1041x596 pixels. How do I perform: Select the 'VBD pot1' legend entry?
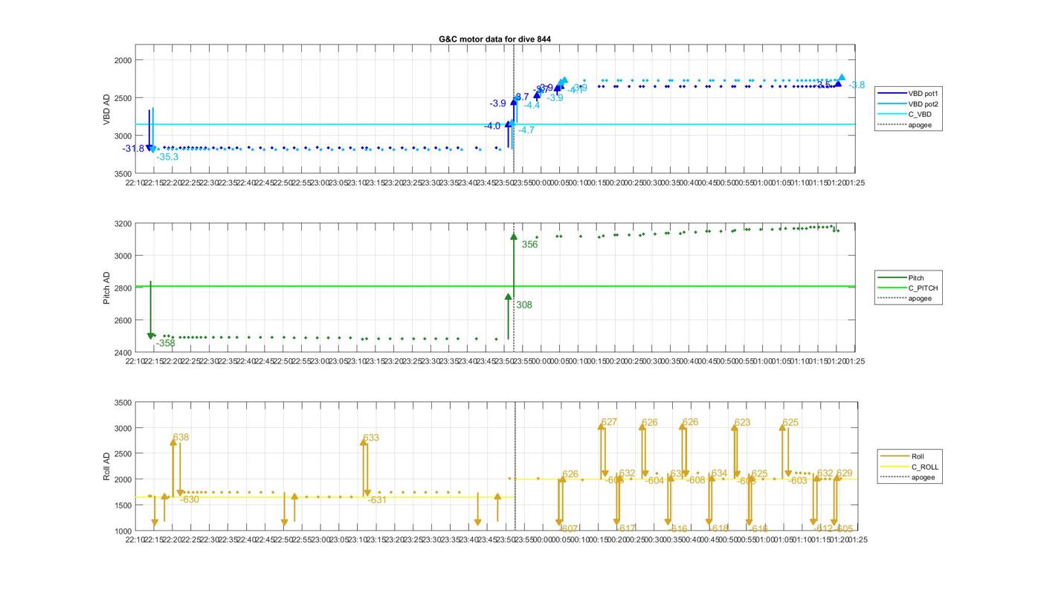906,94
